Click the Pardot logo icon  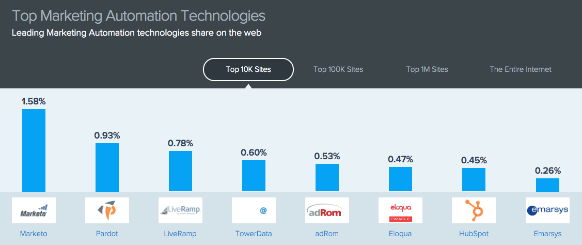107,210
